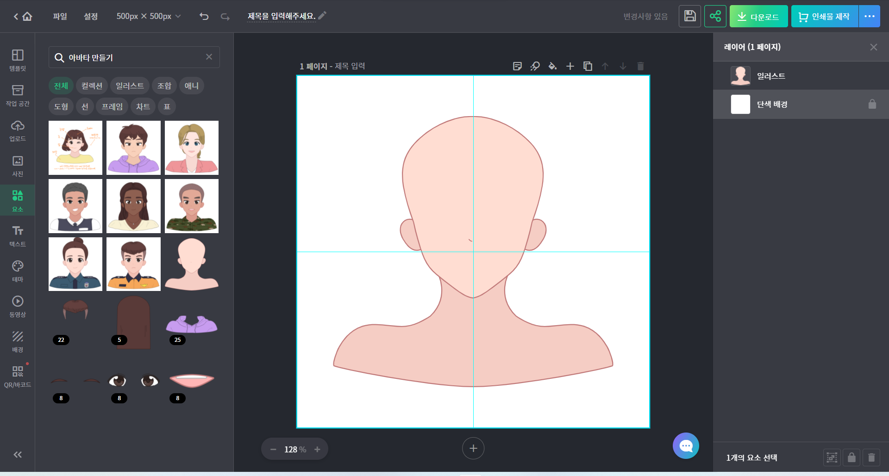Choose the soldier in camouflage avatar
Screen dimensions: 889x476
[192, 206]
